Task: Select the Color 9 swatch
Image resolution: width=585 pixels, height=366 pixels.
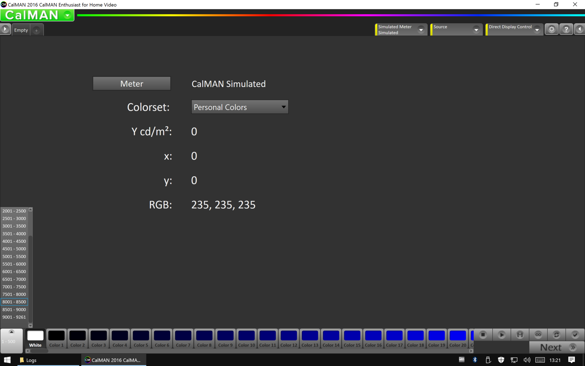Action: click(225, 339)
